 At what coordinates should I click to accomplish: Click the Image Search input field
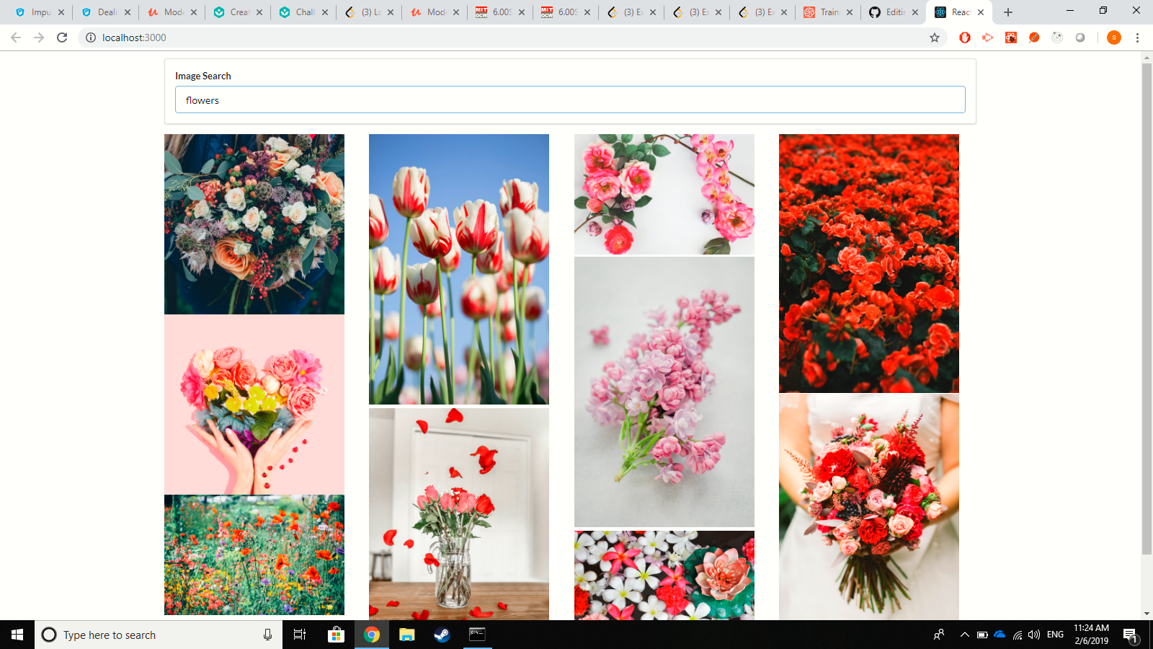pyautogui.click(x=570, y=100)
